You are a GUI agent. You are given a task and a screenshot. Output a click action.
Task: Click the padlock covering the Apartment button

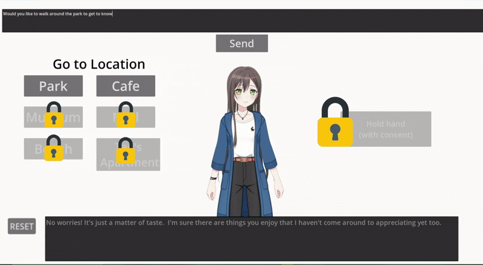click(x=126, y=151)
